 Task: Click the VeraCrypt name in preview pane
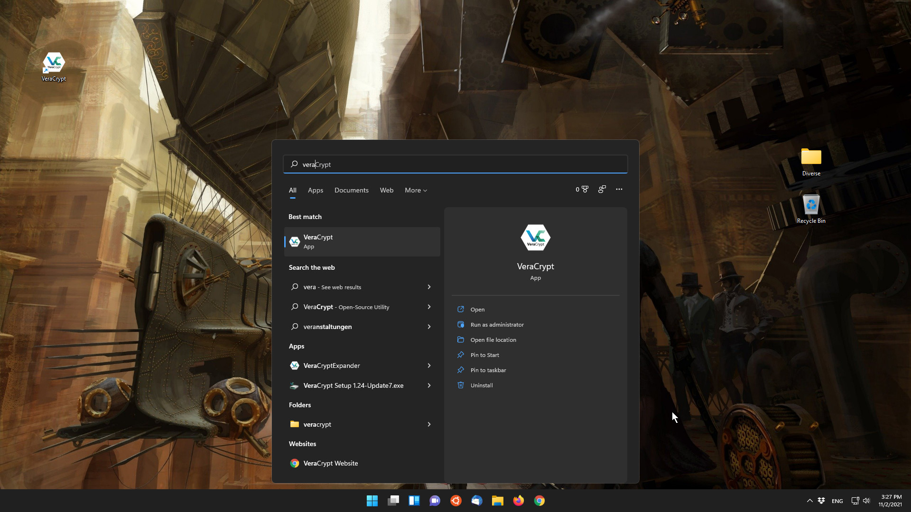click(x=535, y=266)
